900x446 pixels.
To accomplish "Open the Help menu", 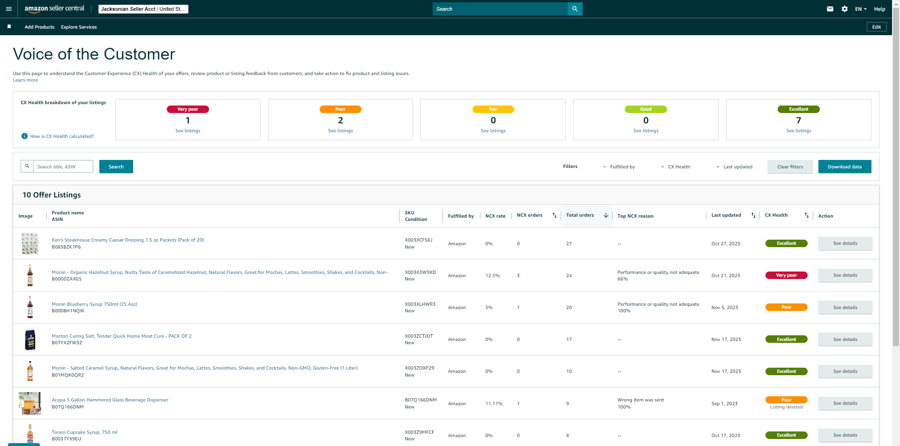I will click(879, 9).
